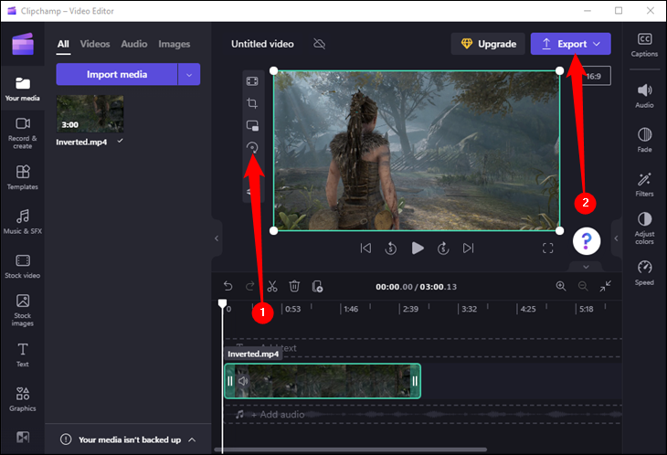Select the Crop tool beside preview
The image size is (667, 455).
coord(252,103)
